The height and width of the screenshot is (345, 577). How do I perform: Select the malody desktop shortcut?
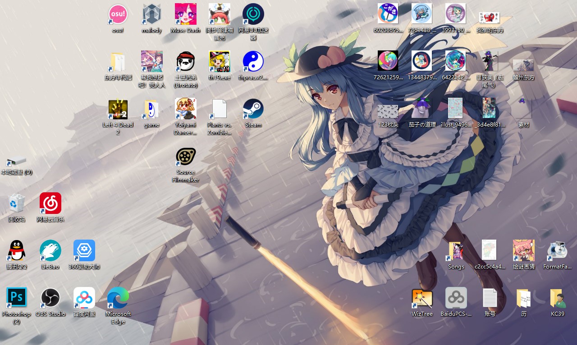pos(151,15)
